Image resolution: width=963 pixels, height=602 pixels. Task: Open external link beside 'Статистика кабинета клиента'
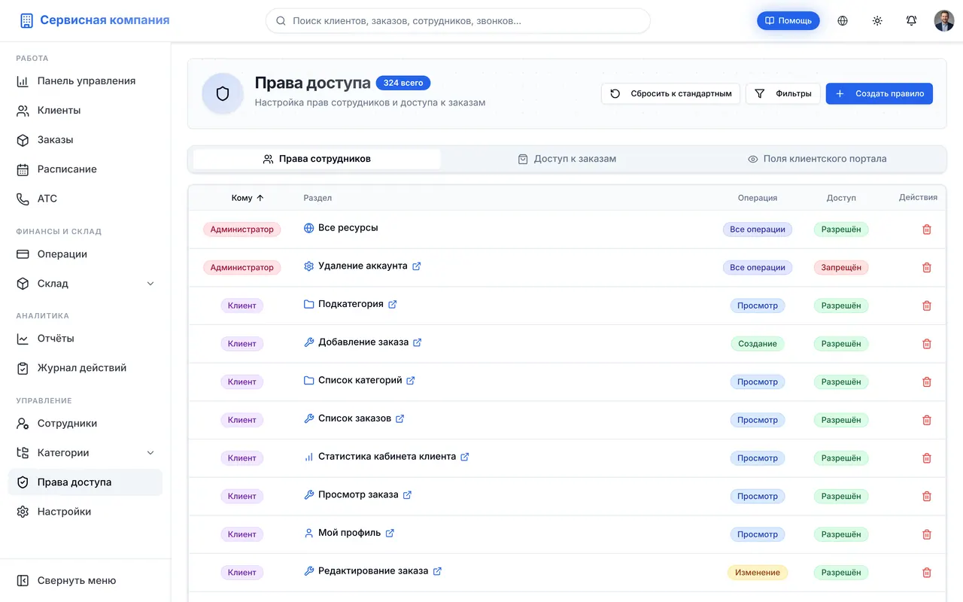[x=465, y=457]
